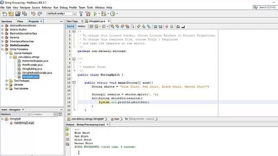The width and height of the screenshot is (278, 156).
Task: Switch editor to Source view
Action: pos(70,26)
